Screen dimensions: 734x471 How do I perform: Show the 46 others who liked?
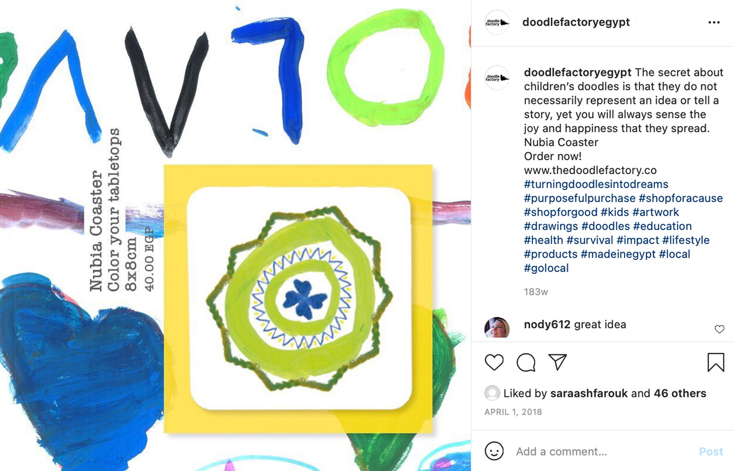click(x=680, y=393)
